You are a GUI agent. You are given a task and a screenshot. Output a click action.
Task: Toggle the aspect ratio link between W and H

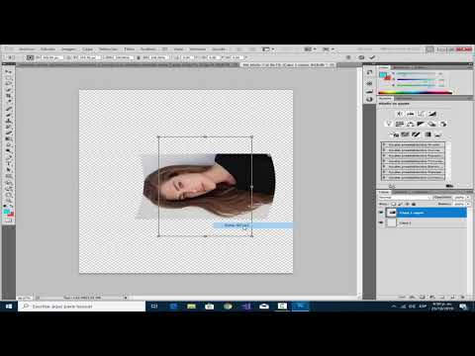coord(138,57)
